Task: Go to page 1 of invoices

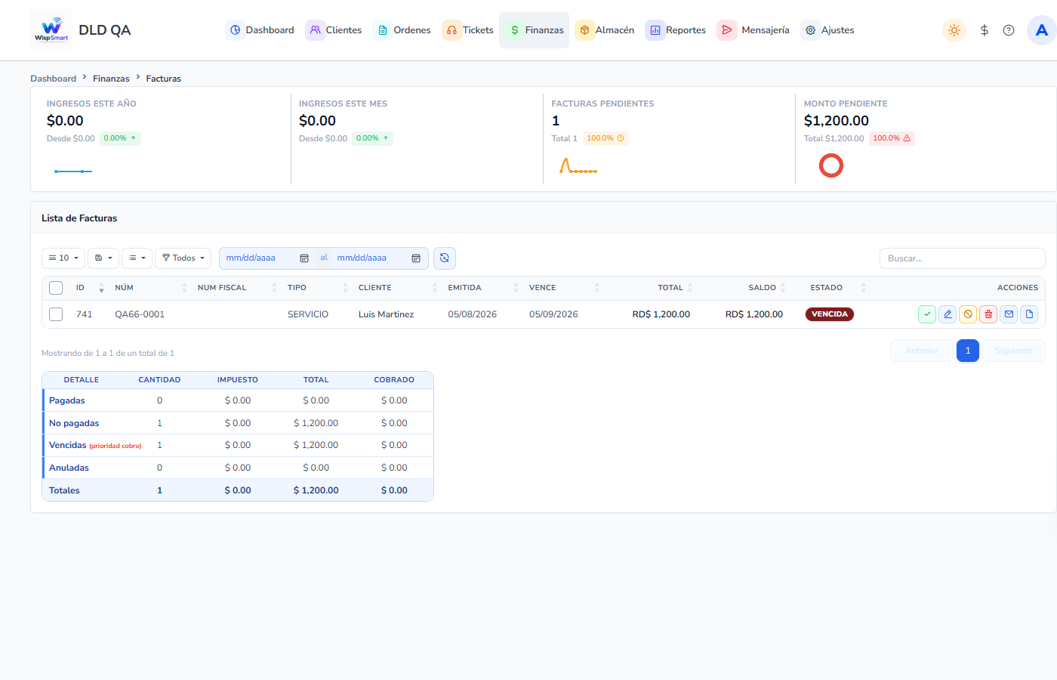Action: click(x=968, y=351)
